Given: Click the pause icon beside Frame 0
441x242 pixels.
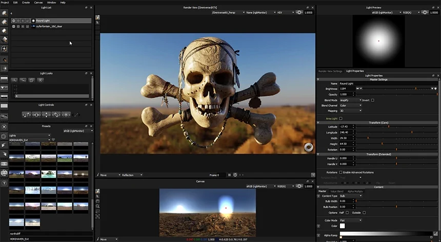Looking at the screenshot, I should (229, 175).
